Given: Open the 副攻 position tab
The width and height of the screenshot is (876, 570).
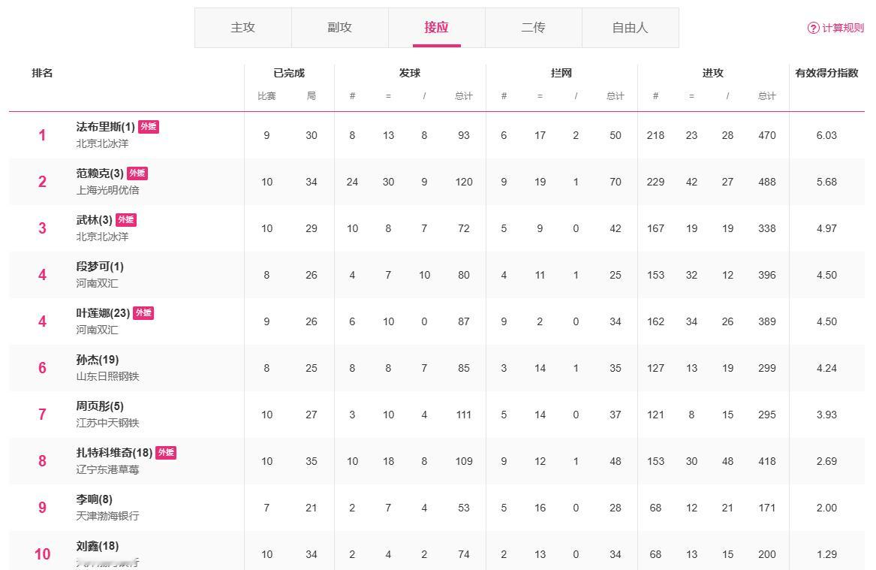Looking at the screenshot, I should (x=339, y=28).
